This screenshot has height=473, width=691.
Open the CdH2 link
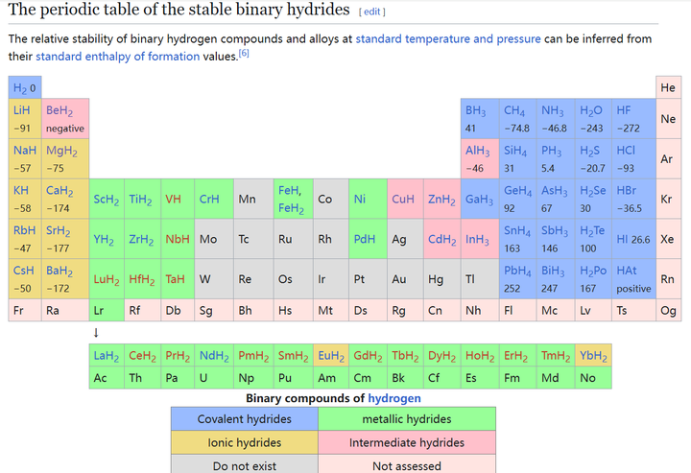point(442,240)
